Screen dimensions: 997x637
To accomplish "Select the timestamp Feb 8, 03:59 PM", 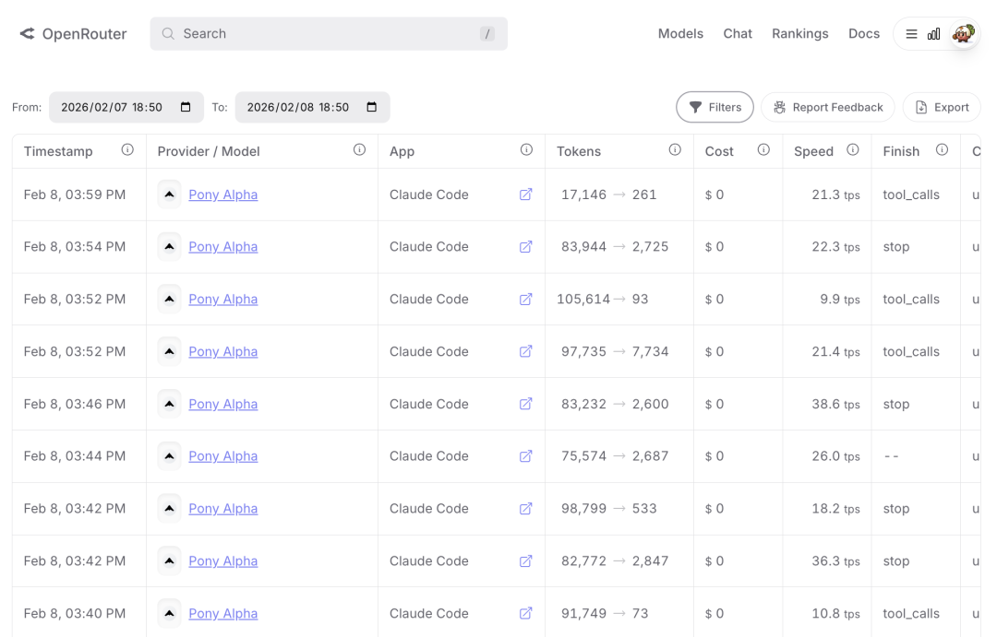I will point(75,195).
